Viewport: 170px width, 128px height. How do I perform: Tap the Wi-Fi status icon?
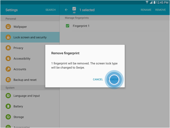click(x=147, y=2)
